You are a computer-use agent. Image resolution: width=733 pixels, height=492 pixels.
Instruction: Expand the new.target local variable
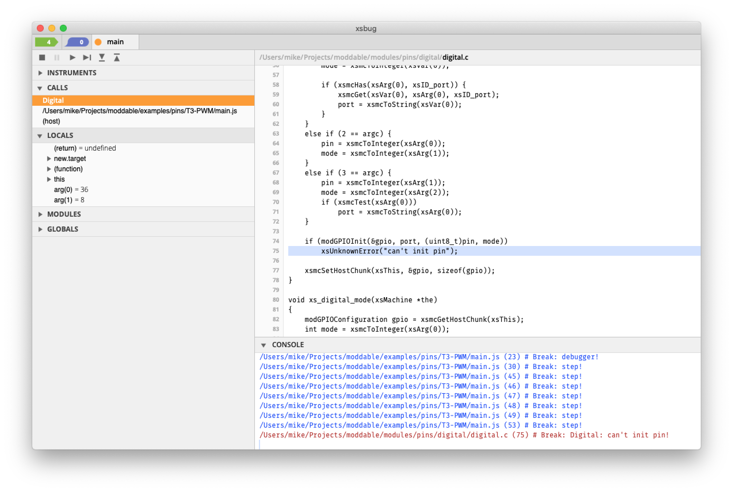[49, 159]
